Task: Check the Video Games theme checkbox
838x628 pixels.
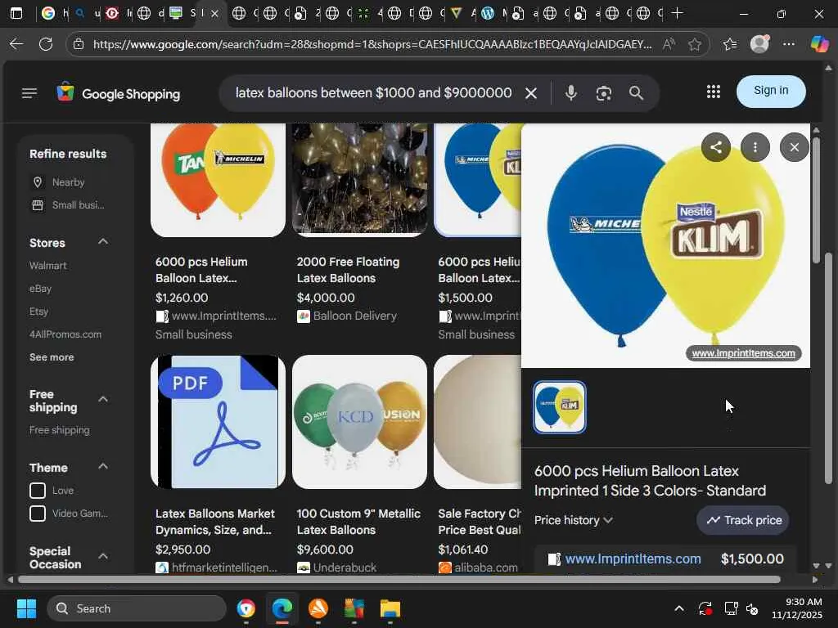Action: click(x=38, y=514)
